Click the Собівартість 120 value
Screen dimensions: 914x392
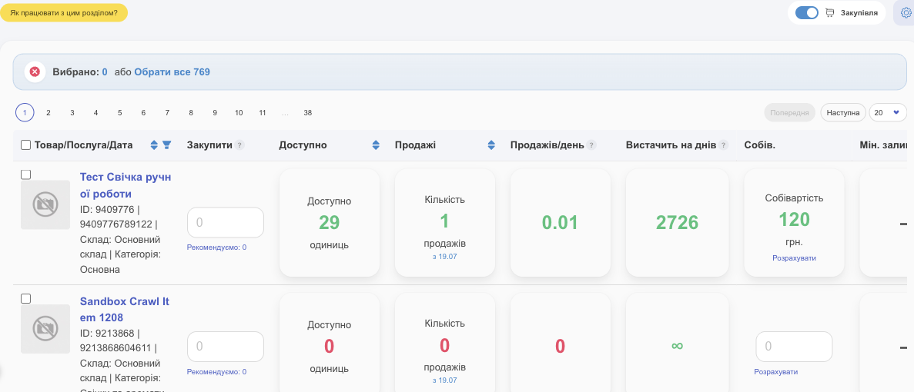[x=794, y=219]
